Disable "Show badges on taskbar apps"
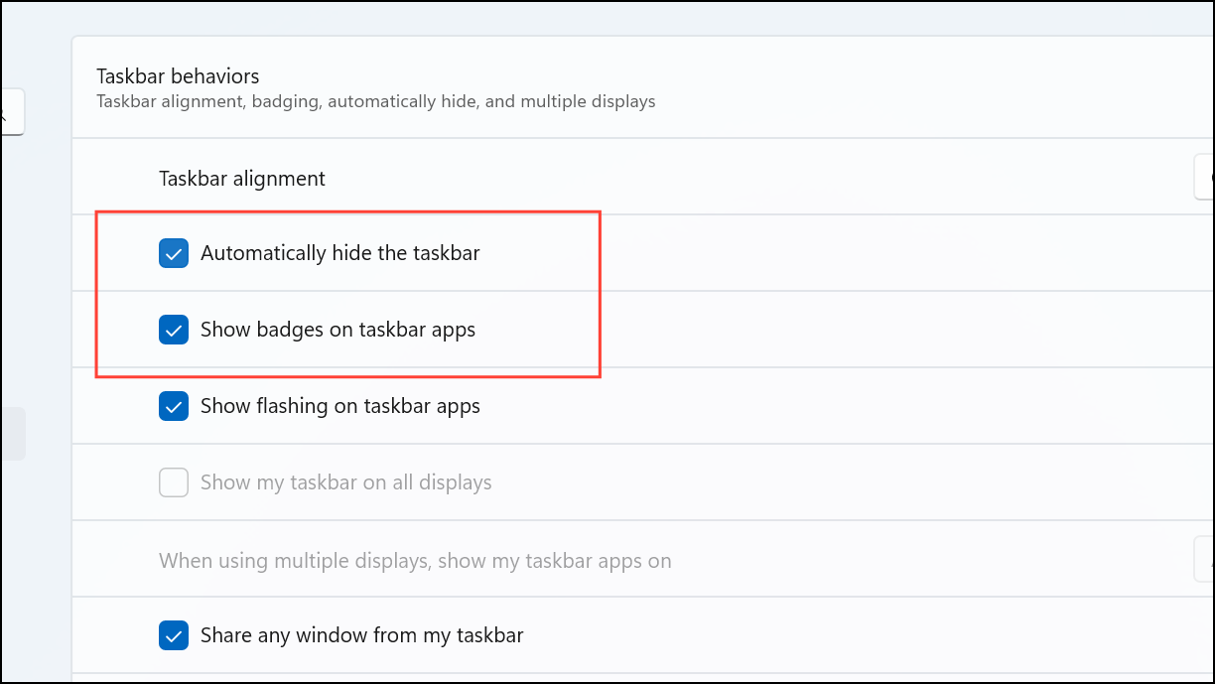The width and height of the screenshot is (1215, 684). tap(174, 330)
